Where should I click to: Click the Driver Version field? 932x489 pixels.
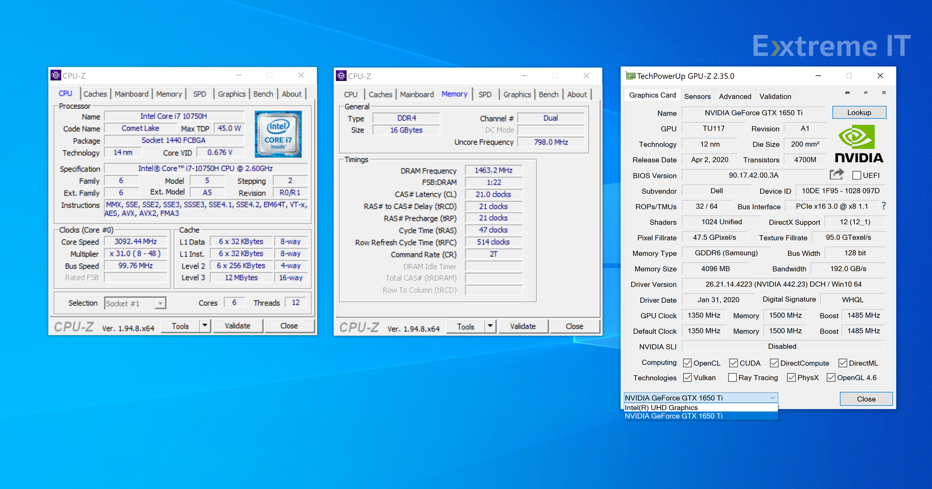coord(783,284)
